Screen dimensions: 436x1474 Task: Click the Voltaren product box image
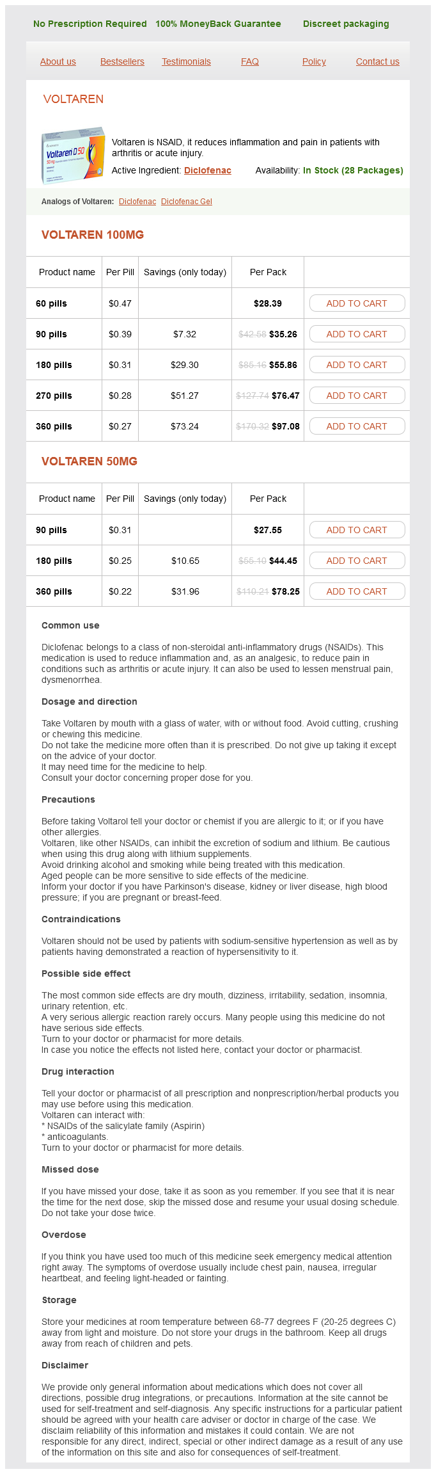(x=73, y=154)
